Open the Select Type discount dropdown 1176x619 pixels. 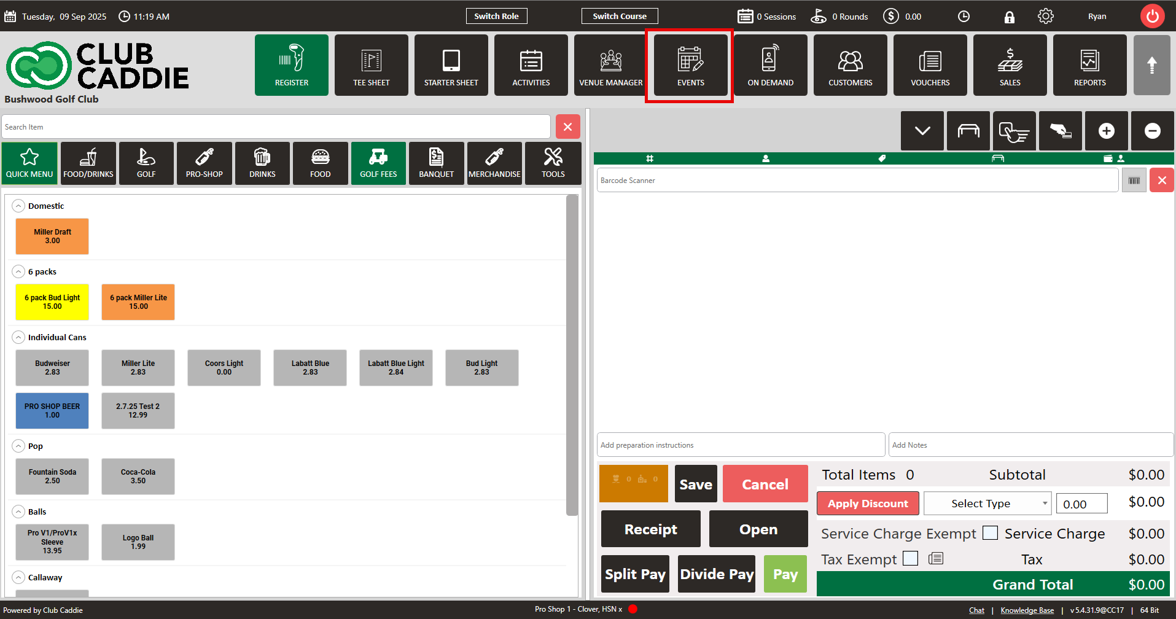pos(987,504)
